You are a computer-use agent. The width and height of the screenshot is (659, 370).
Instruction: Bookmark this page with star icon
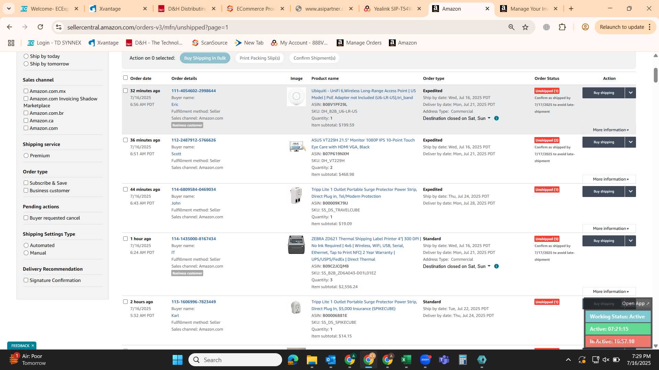tap(525, 27)
